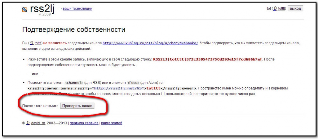Open totttt profile link in the header
Screen dimensions: 318x139
pyautogui.click(x=281, y=9)
